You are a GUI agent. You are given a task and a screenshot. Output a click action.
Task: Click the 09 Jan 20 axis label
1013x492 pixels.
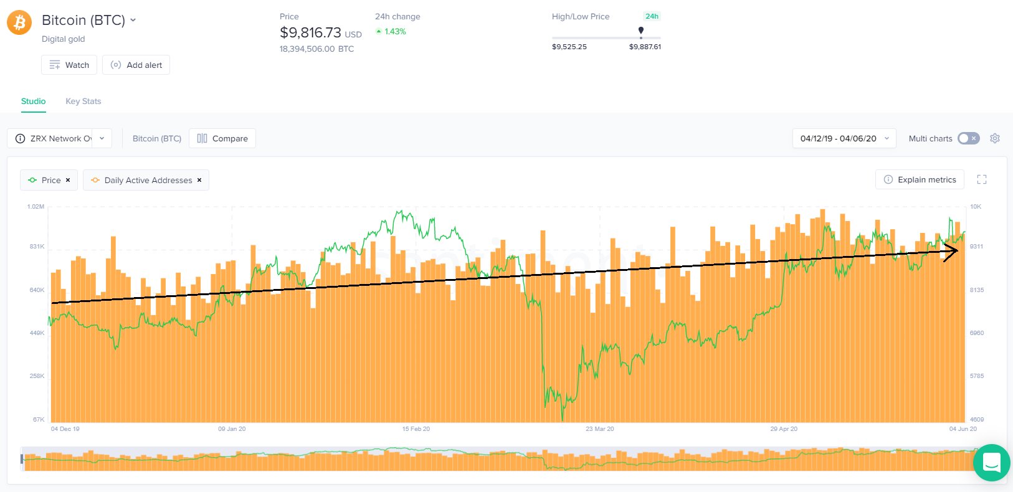pyautogui.click(x=232, y=428)
